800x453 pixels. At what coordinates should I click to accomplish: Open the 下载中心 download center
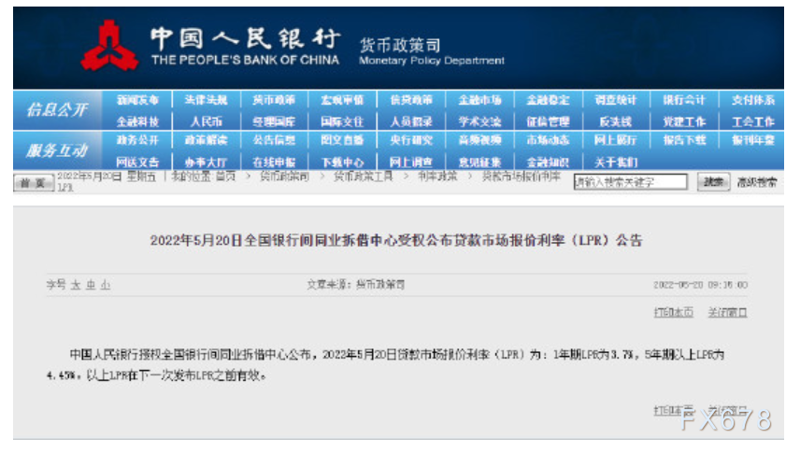click(x=342, y=163)
